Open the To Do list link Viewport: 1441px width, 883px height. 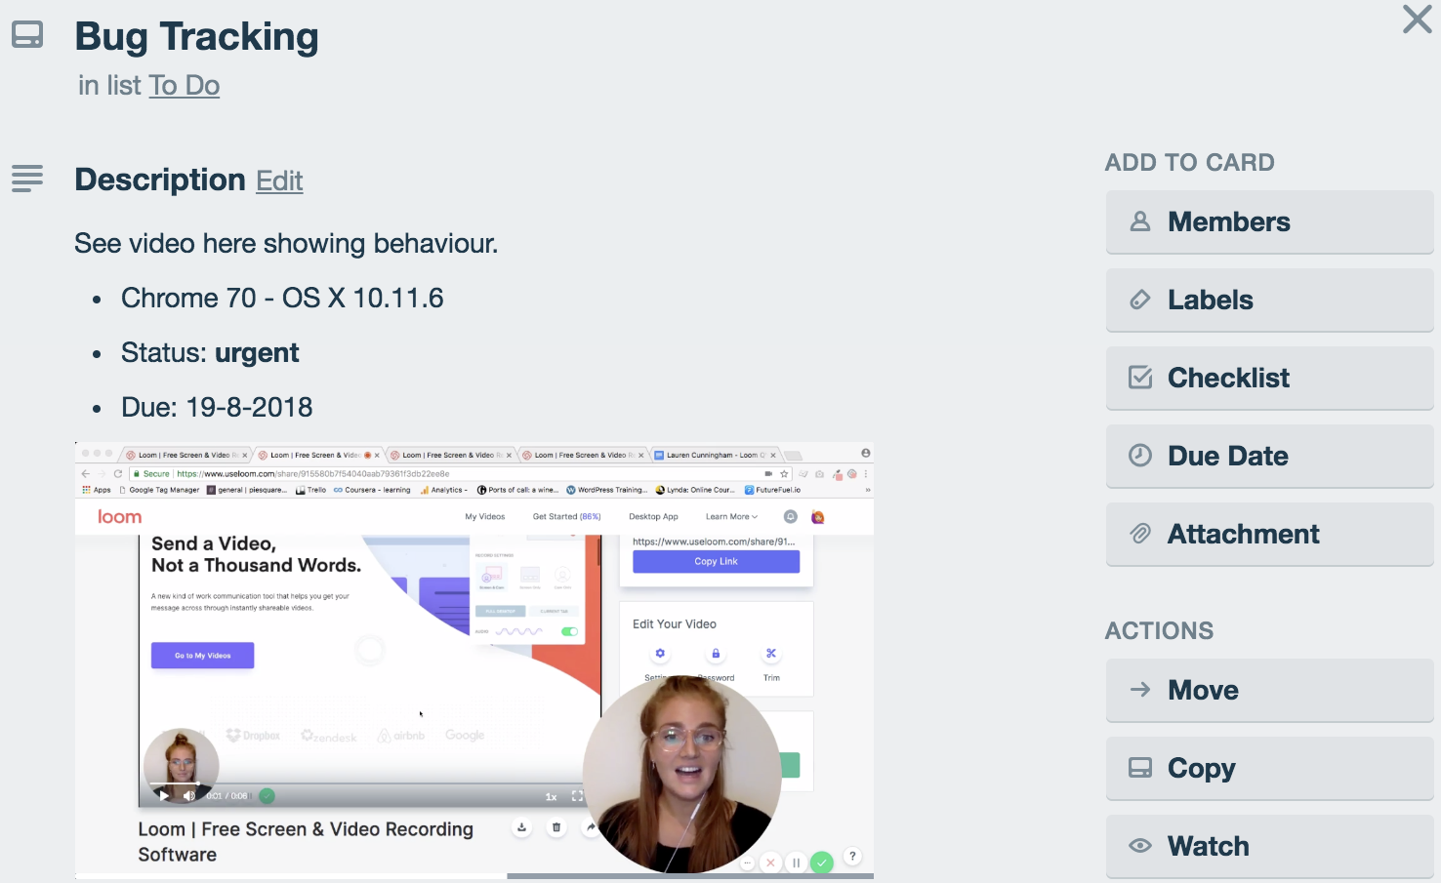coord(184,86)
